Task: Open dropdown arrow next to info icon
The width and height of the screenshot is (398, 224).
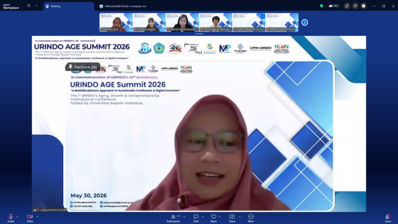Action: (x=36, y=5)
